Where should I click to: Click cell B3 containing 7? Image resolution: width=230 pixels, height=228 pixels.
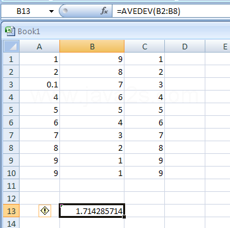[x=92, y=84]
